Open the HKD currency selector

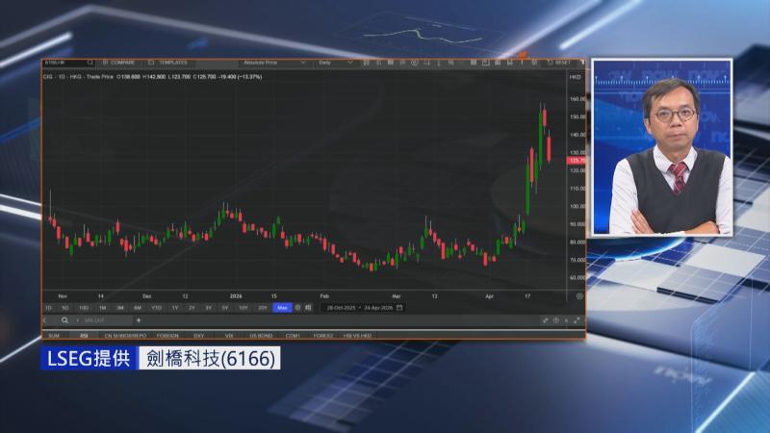pos(576,75)
